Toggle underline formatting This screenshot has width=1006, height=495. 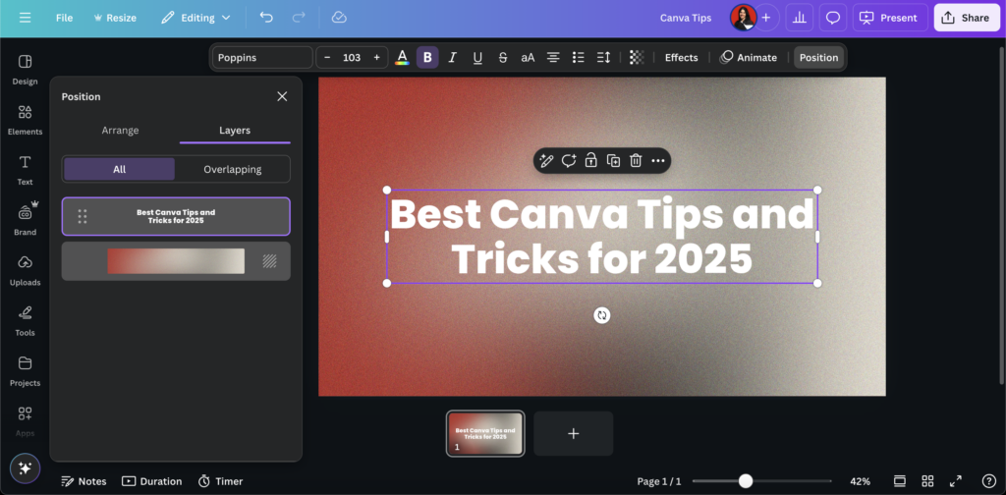477,58
